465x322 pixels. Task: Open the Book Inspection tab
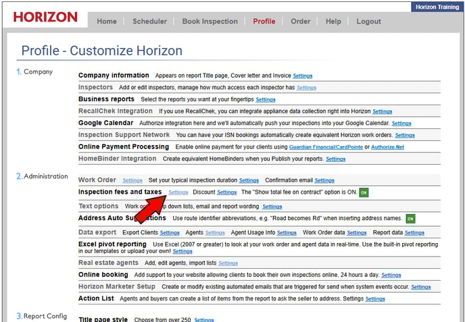(x=210, y=22)
